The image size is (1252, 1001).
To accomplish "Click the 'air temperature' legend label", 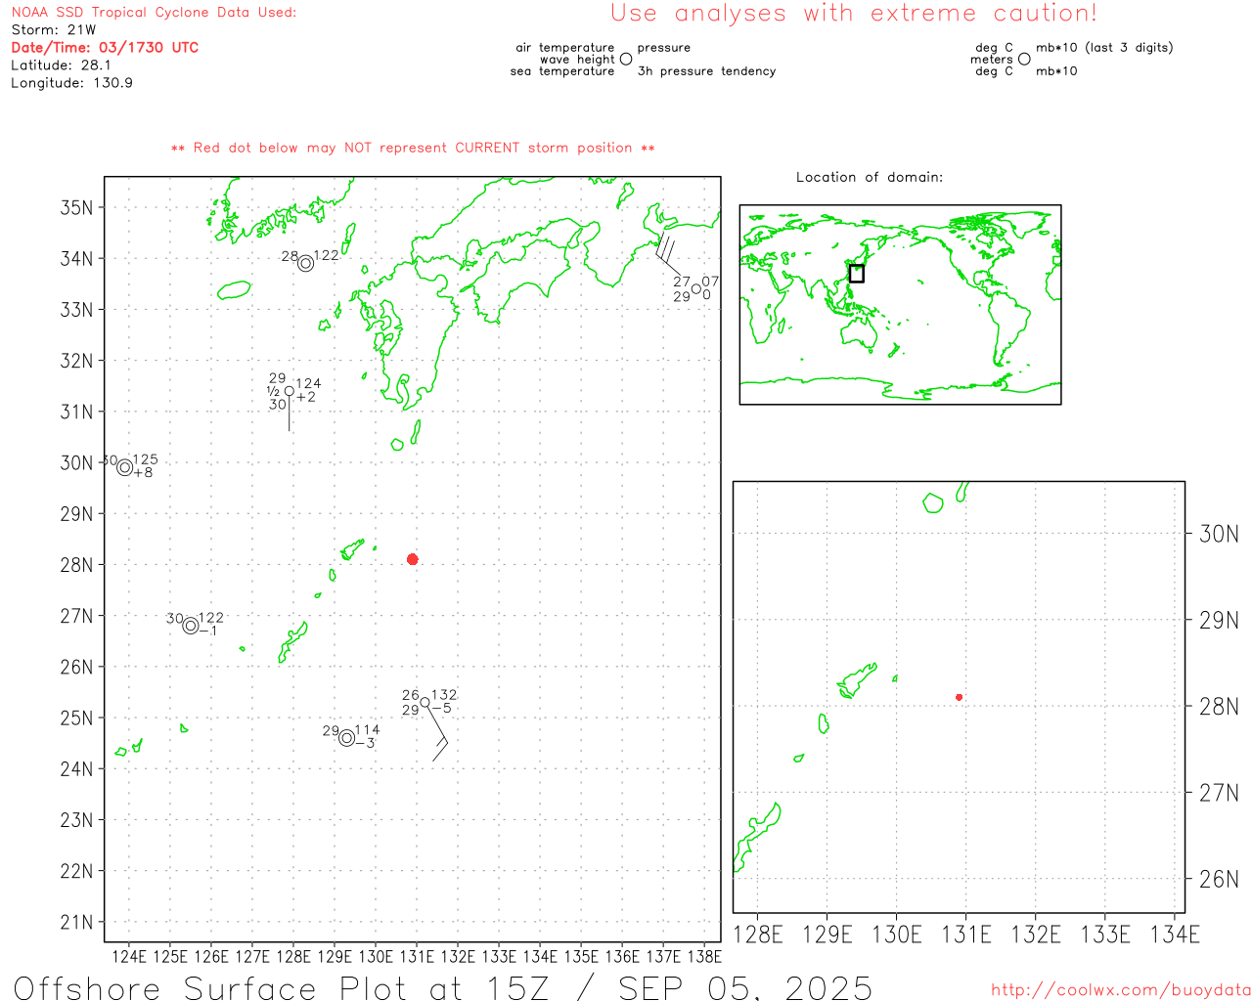I will [565, 48].
